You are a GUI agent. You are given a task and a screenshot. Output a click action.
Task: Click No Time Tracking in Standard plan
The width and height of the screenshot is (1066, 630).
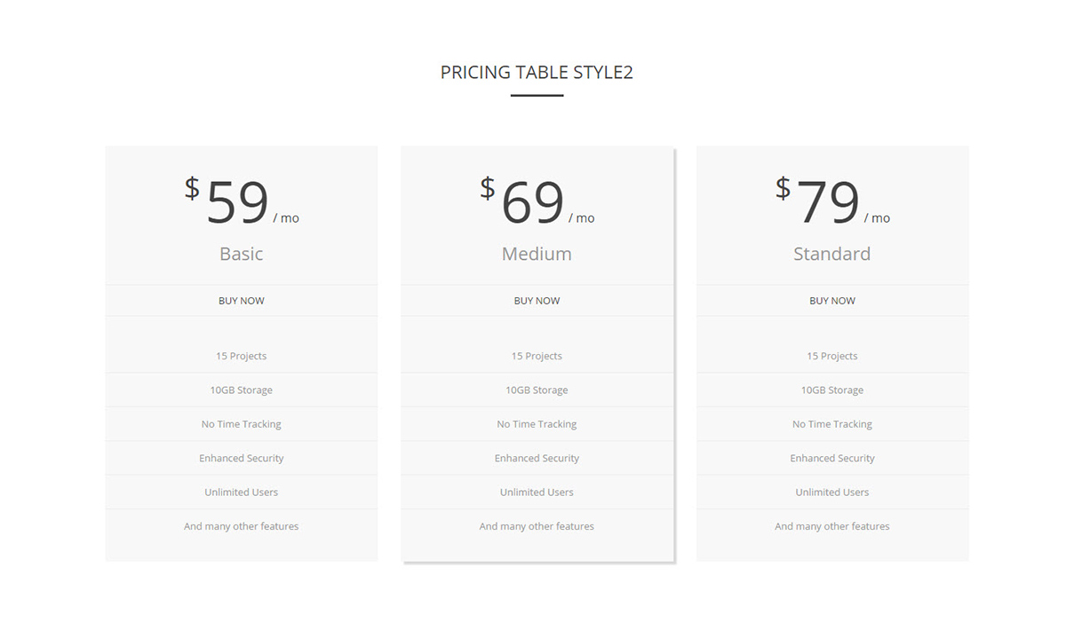[x=832, y=424]
